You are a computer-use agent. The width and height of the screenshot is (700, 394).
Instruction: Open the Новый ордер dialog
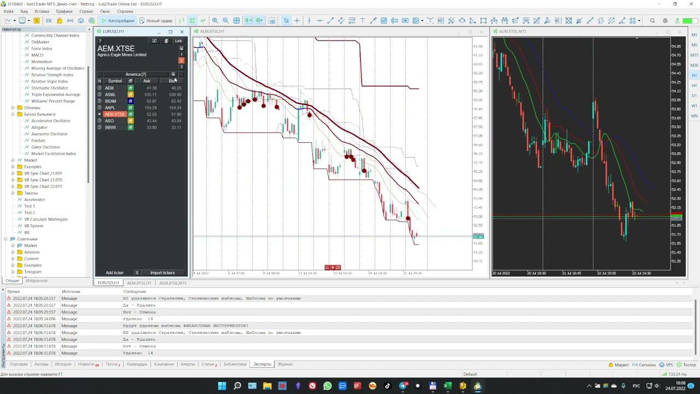coord(156,21)
